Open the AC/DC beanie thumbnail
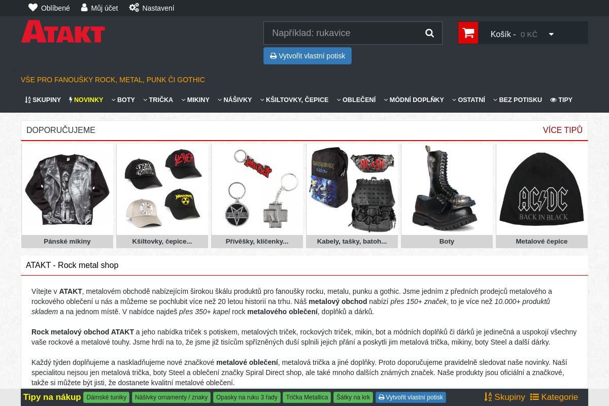The height and width of the screenshot is (406, 609). coord(542,189)
